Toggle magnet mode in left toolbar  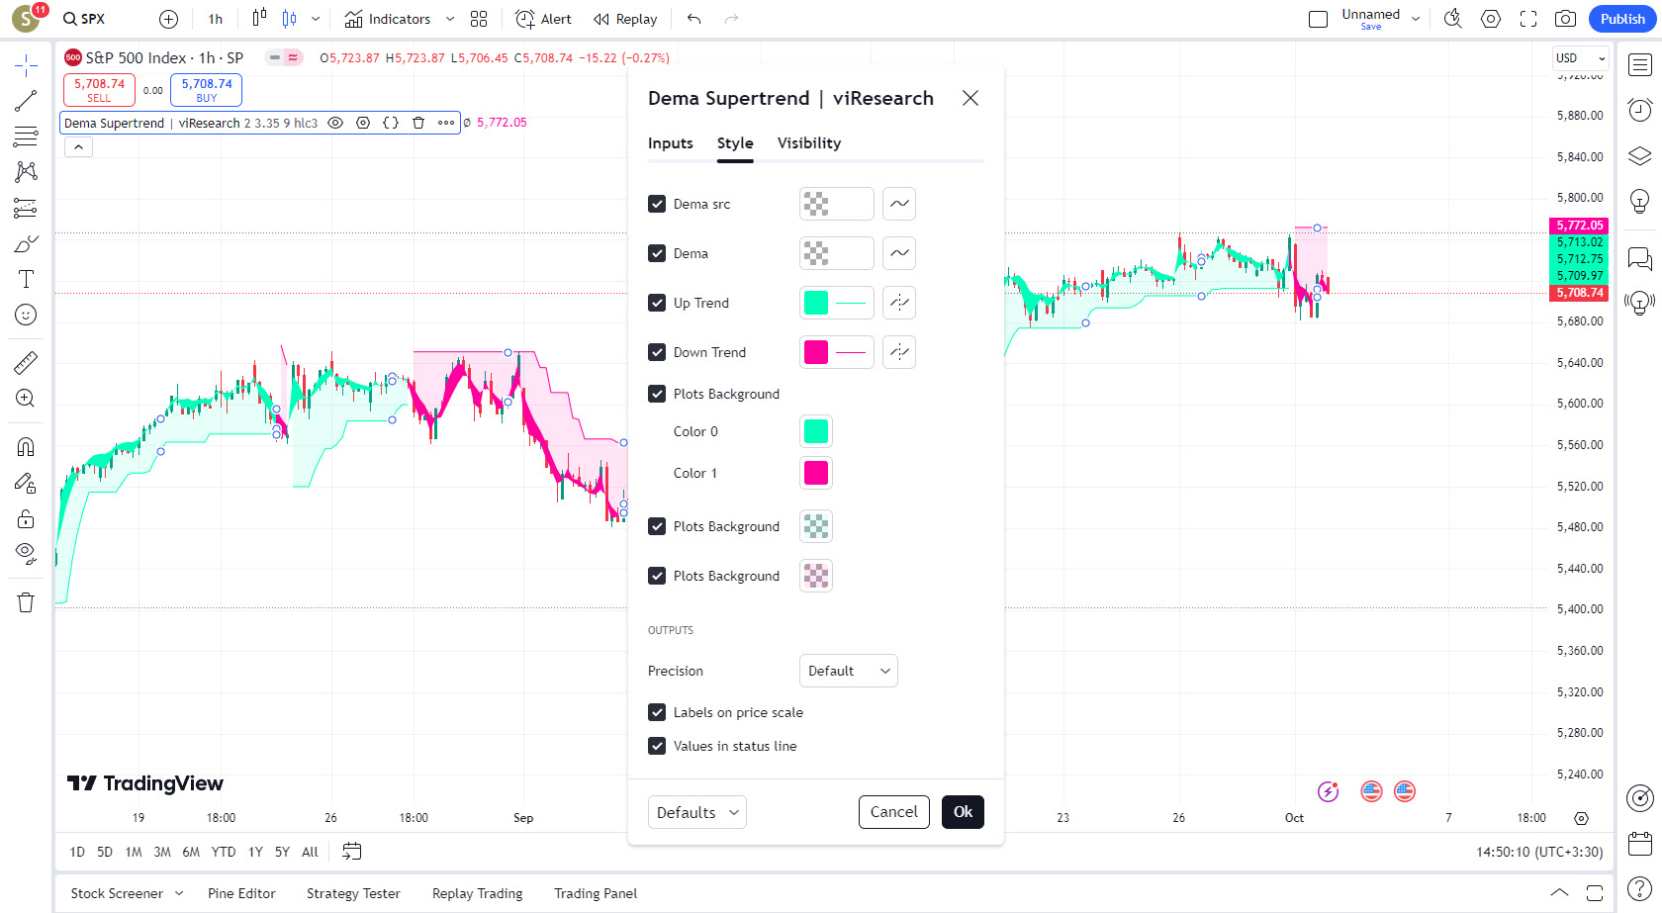tap(26, 447)
